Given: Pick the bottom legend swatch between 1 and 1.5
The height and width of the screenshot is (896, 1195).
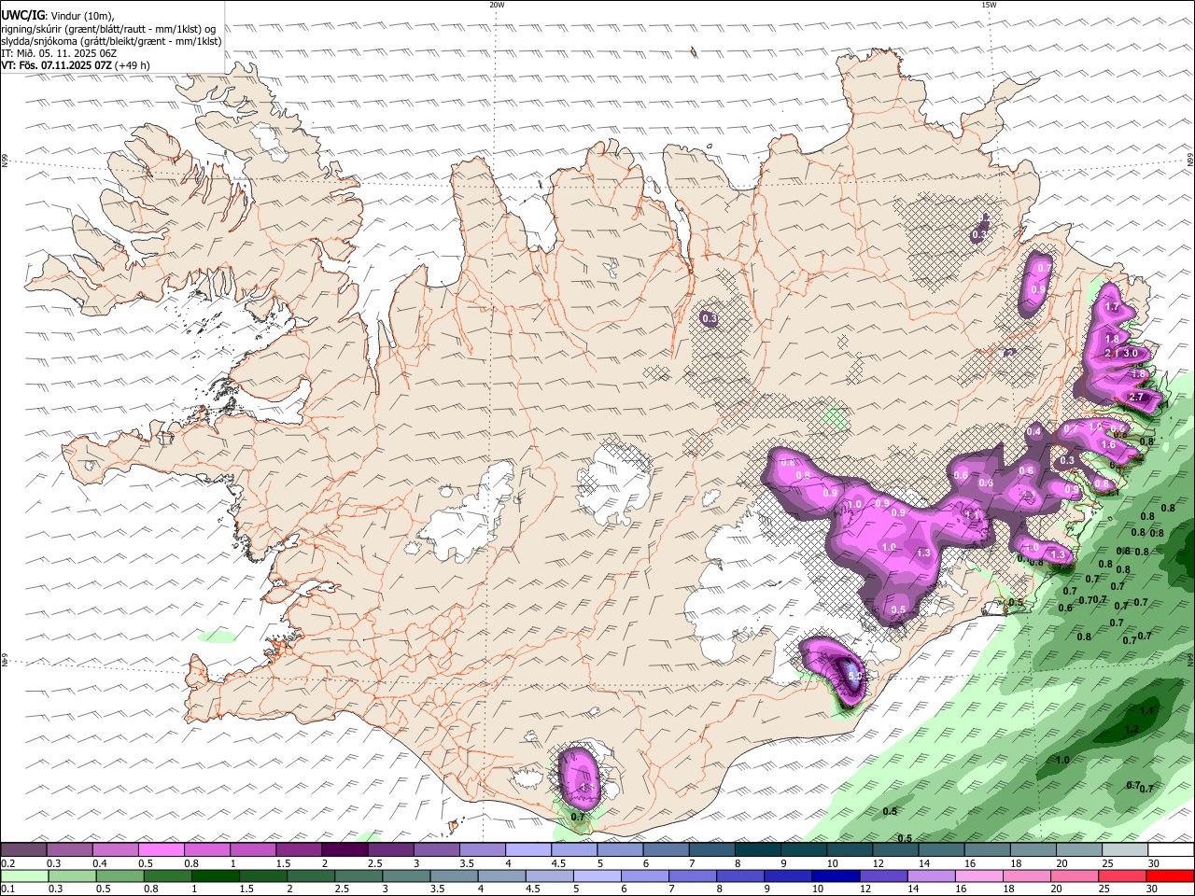Looking at the screenshot, I should [215, 875].
